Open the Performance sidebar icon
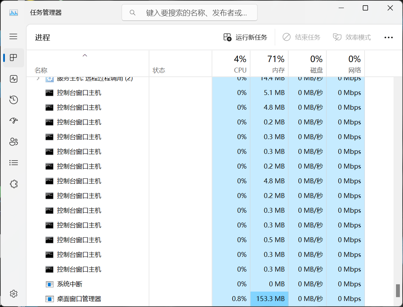Image resolution: width=403 pixels, height=307 pixels. [x=13, y=79]
